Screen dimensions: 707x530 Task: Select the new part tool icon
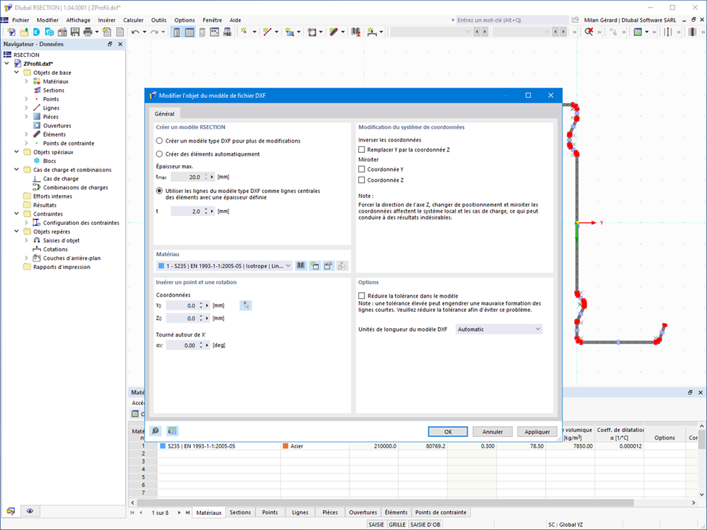[x=290, y=32]
